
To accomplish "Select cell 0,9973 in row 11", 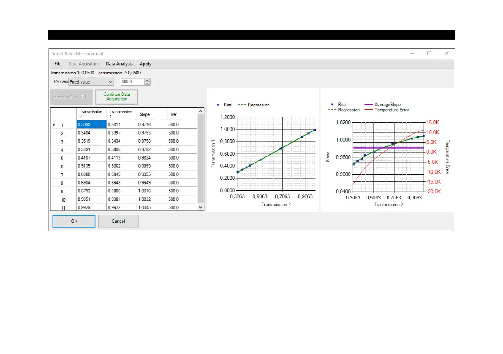I will click(x=122, y=207).
